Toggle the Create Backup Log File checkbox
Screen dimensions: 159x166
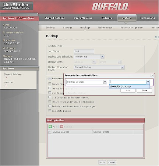point(50,88)
